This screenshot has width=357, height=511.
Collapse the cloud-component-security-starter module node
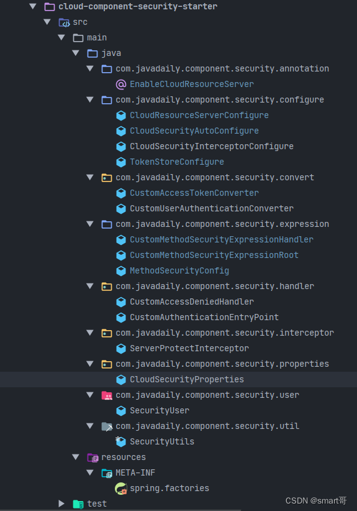pos(33,6)
